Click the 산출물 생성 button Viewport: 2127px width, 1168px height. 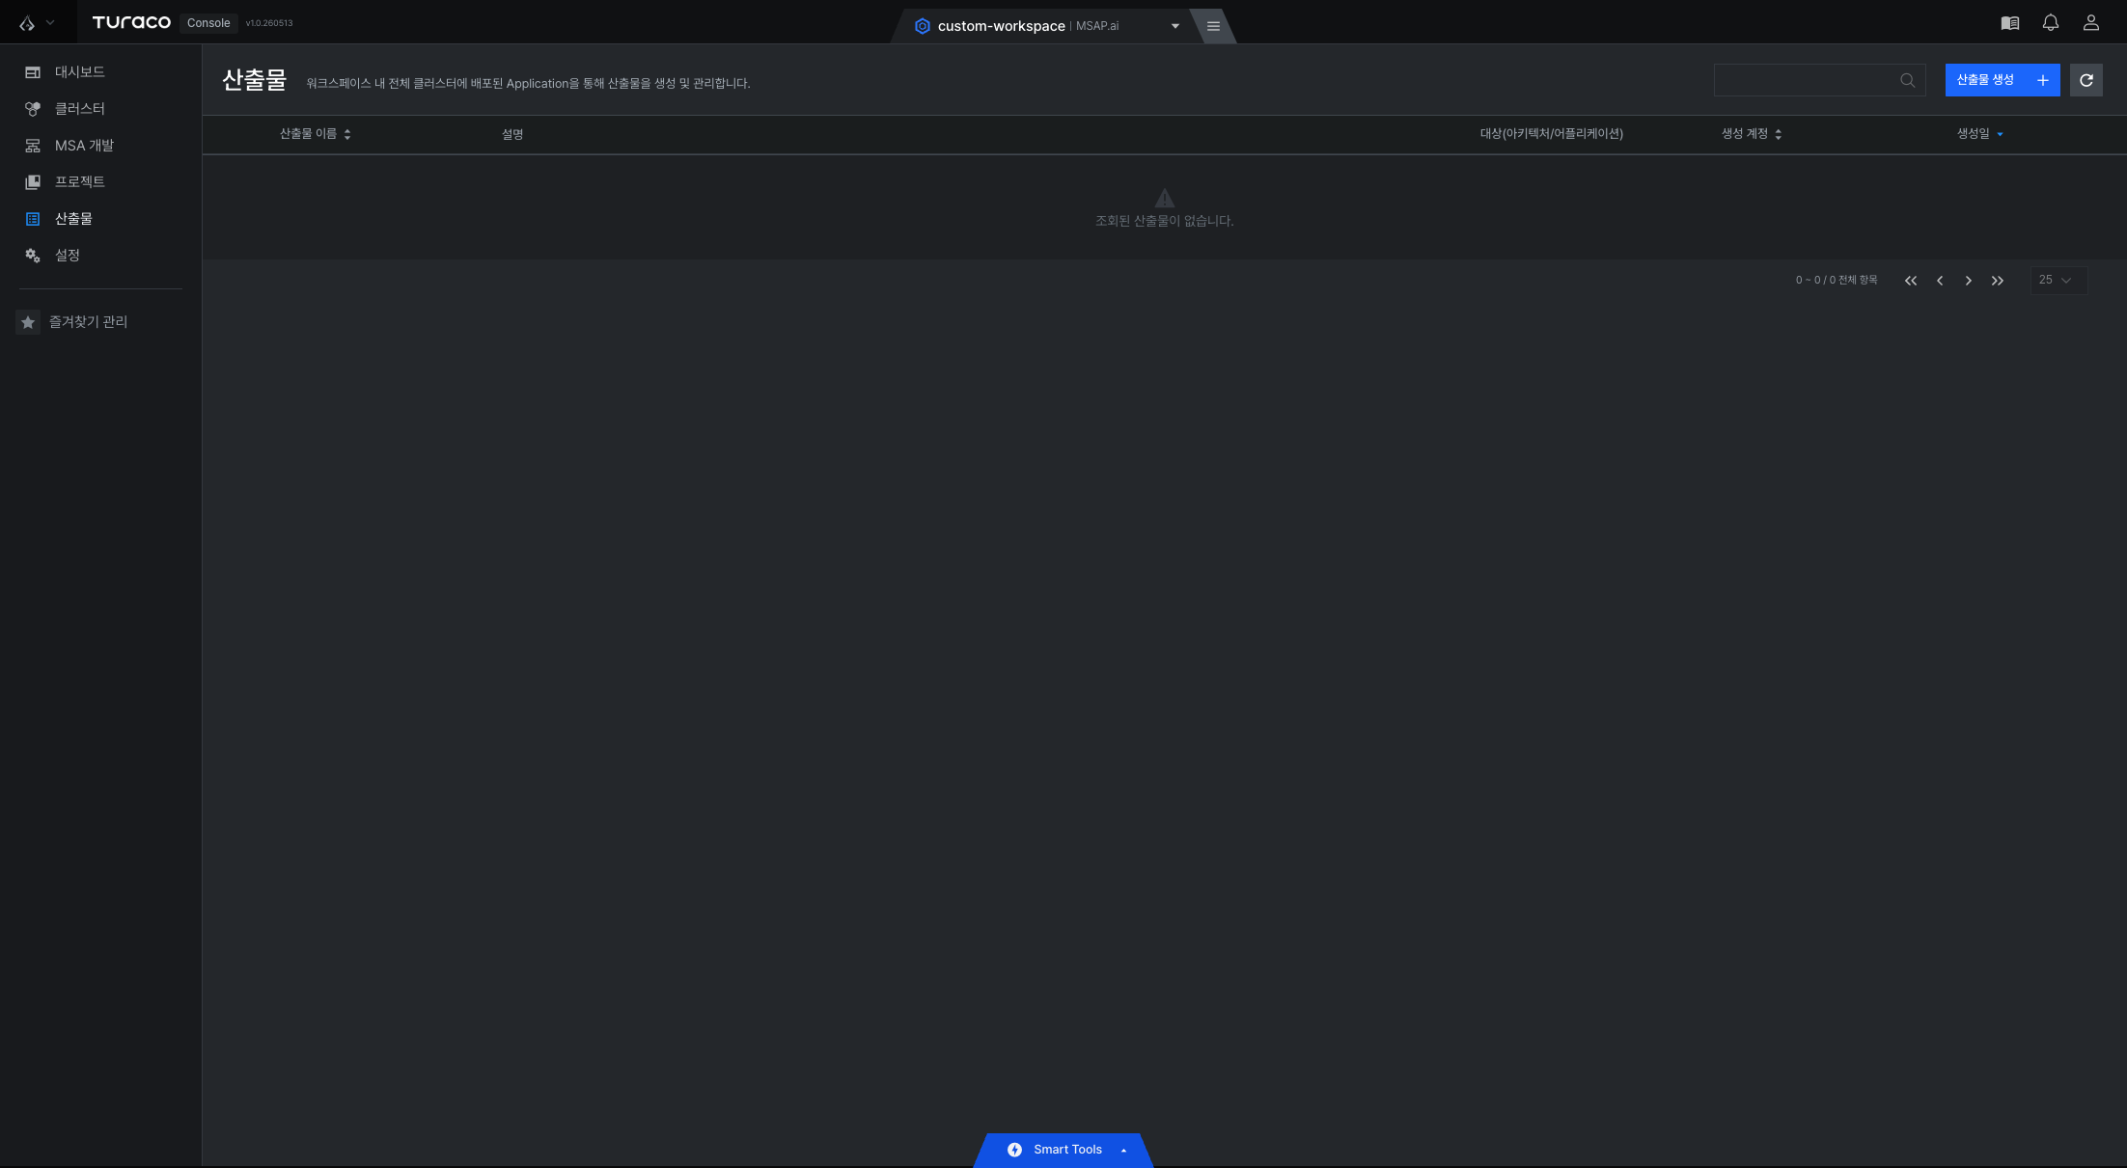[x=2003, y=80]
